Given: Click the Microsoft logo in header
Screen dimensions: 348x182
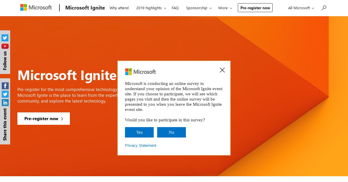Looking at the screenshot, I should pos(36,8).
